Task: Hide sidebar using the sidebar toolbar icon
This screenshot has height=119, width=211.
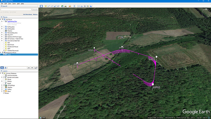Action: (41, 6)
